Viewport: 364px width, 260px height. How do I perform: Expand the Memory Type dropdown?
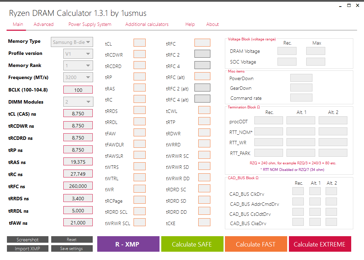[x=72, y=42]
